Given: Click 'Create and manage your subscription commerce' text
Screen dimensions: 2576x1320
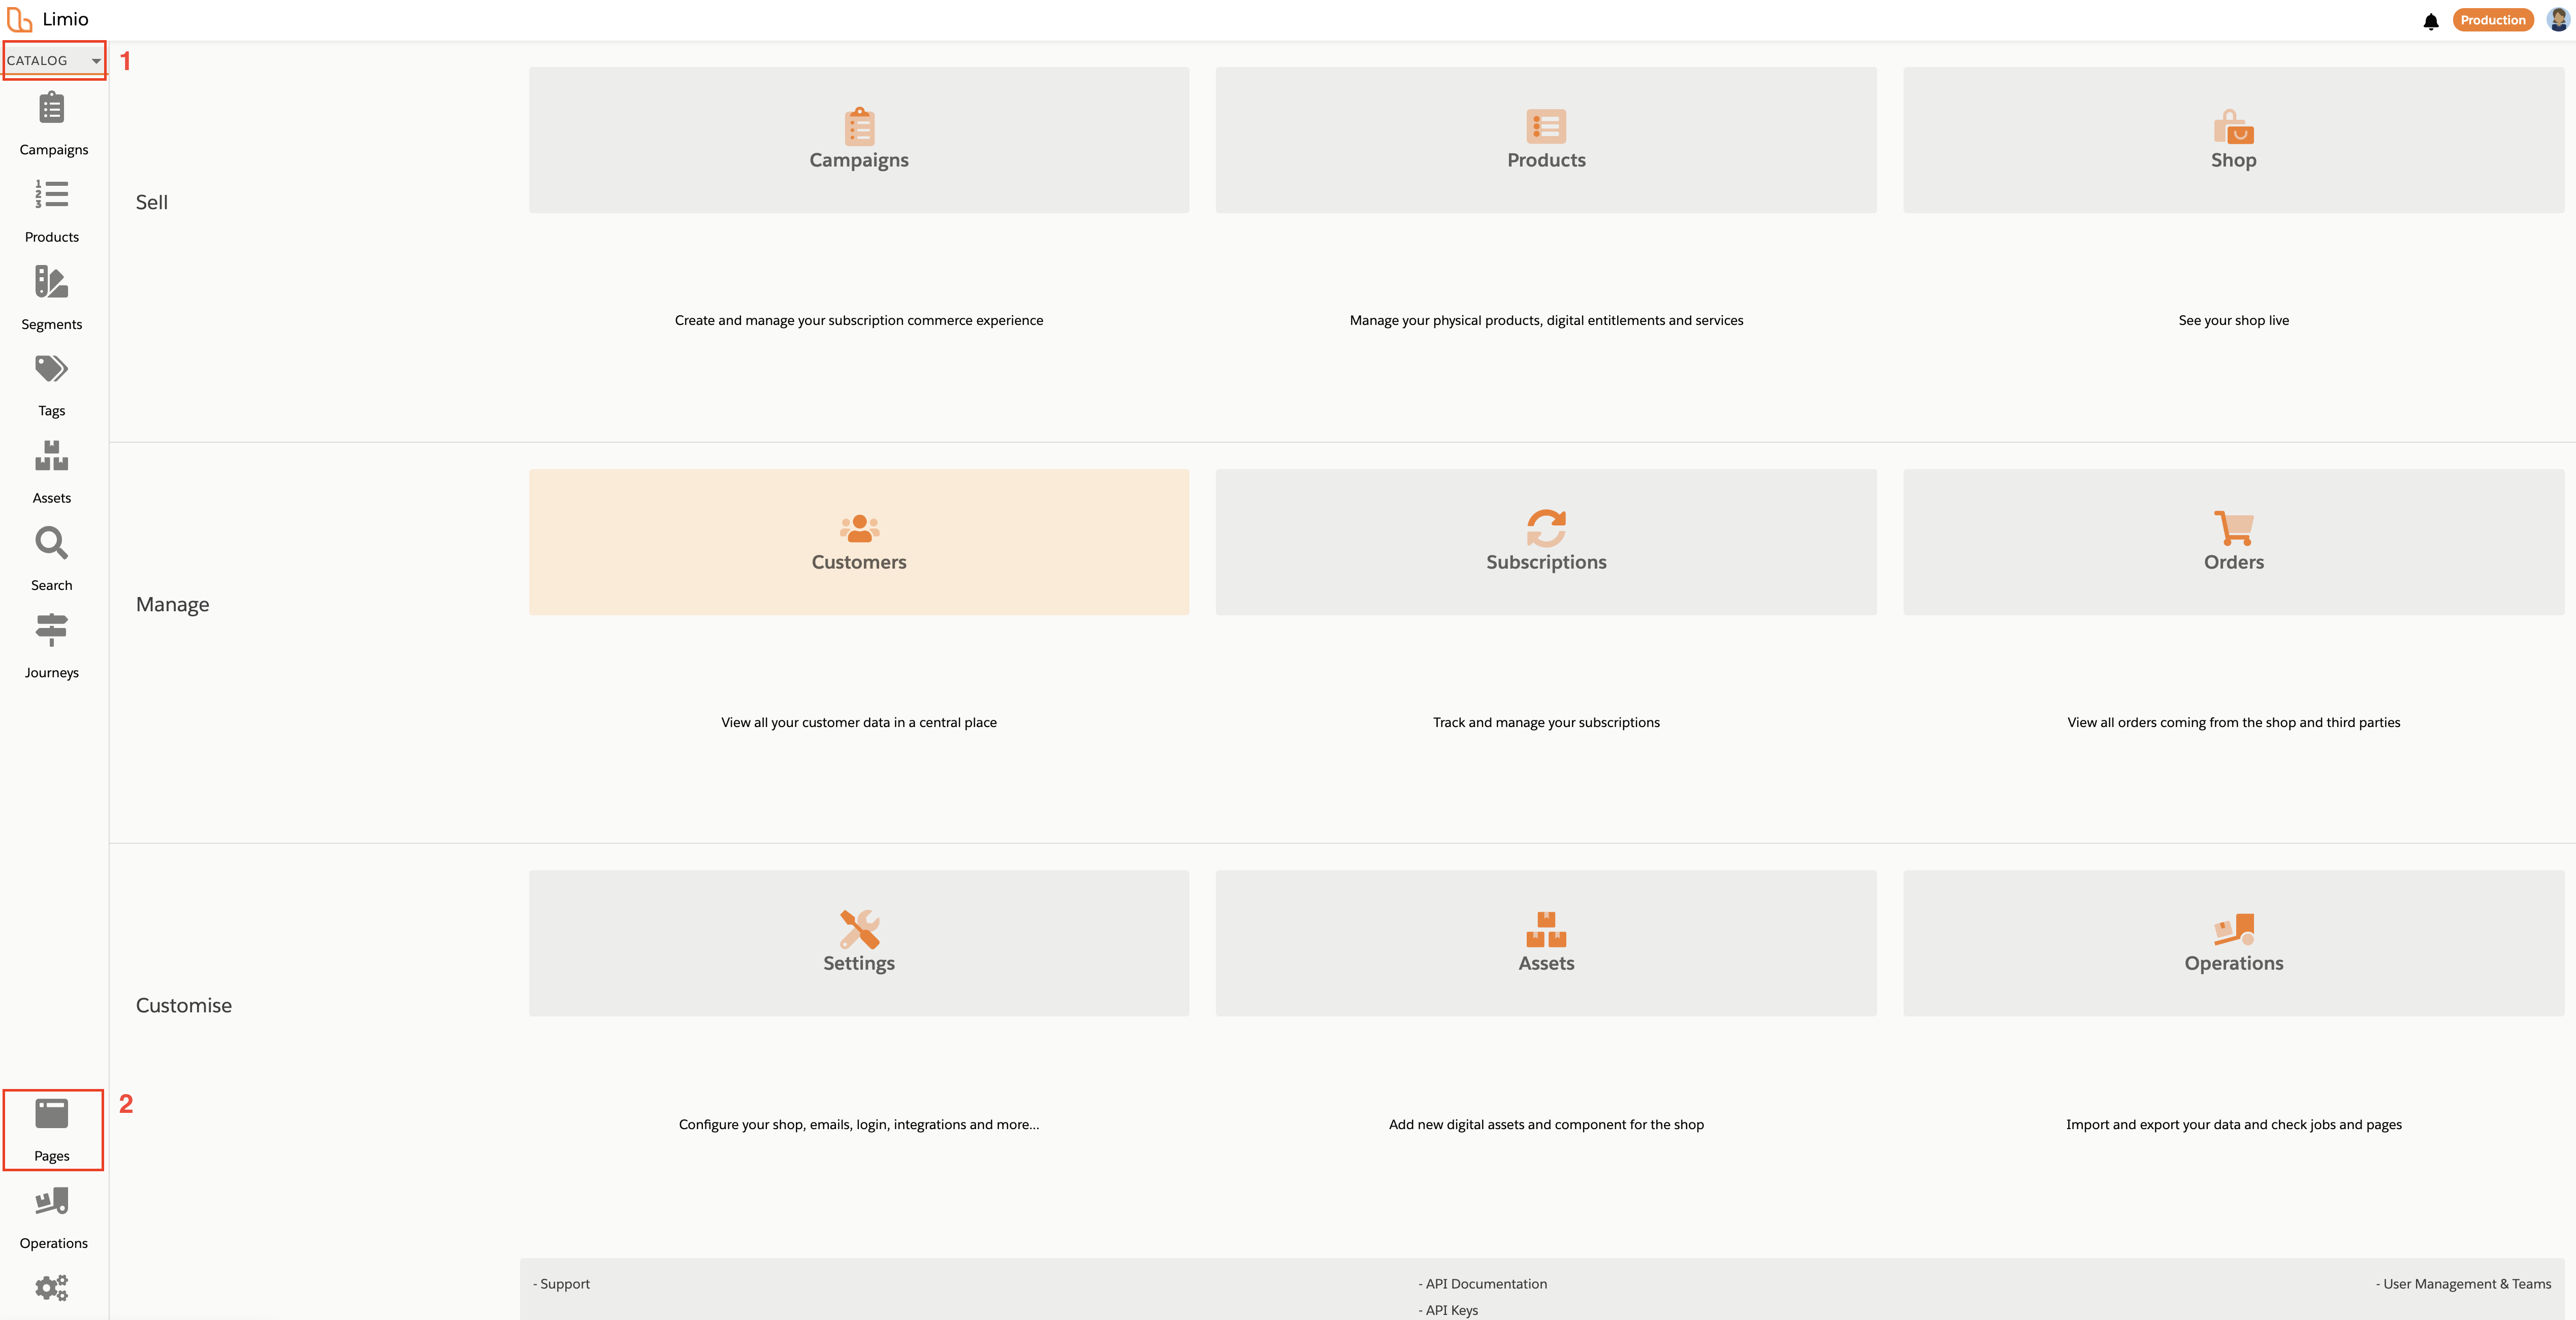Looking at the screenshot, I should (859, 321).
